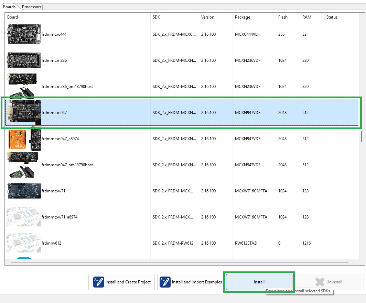Click the frdmmcxw71 board thumbnail image
The image size is (366, 303).
(23, 191)
